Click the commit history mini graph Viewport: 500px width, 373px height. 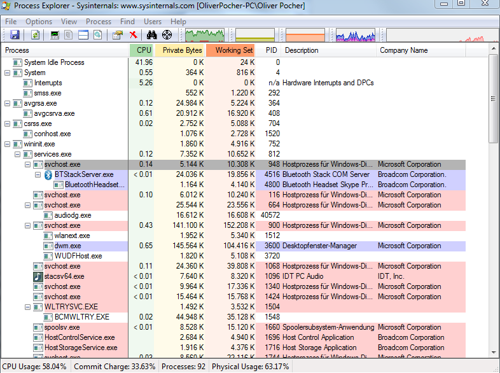pyautogui.click(x=255, y=35)
